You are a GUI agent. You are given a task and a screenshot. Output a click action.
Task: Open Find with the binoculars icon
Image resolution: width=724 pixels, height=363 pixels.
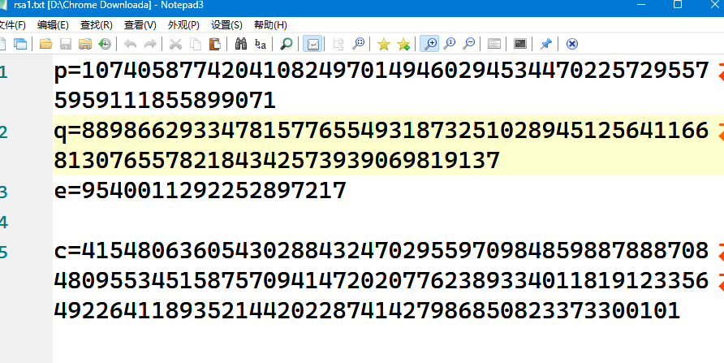(240, 44)
